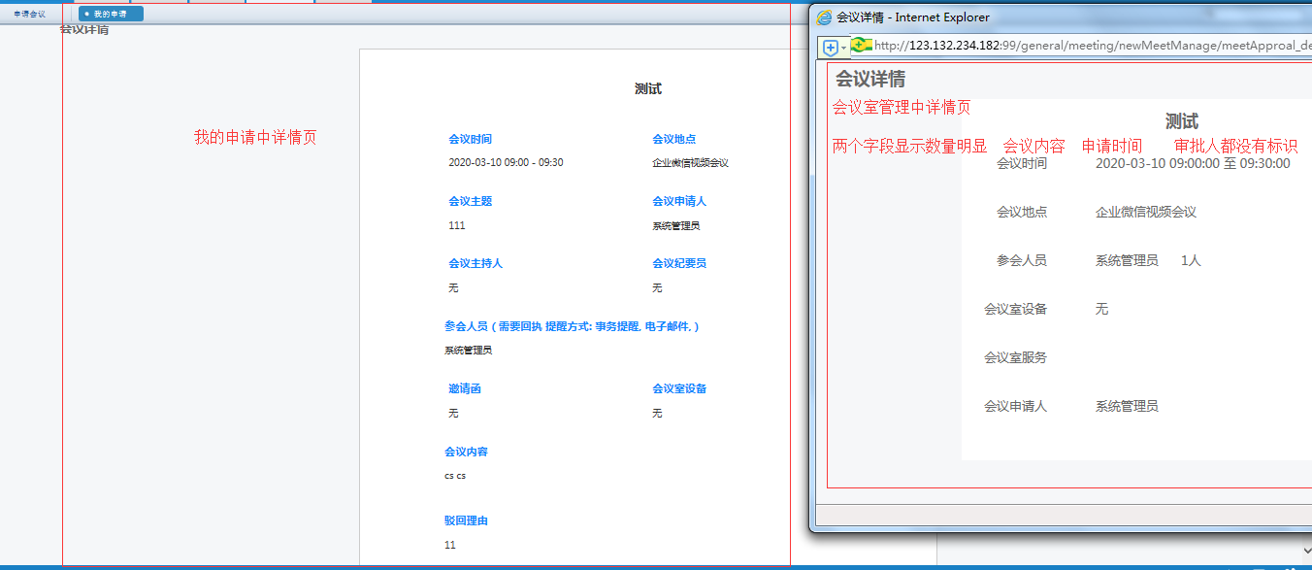Click the blue 驳回理由 label
Viewport: 1312px width, 570px height.
pos(466,520)
